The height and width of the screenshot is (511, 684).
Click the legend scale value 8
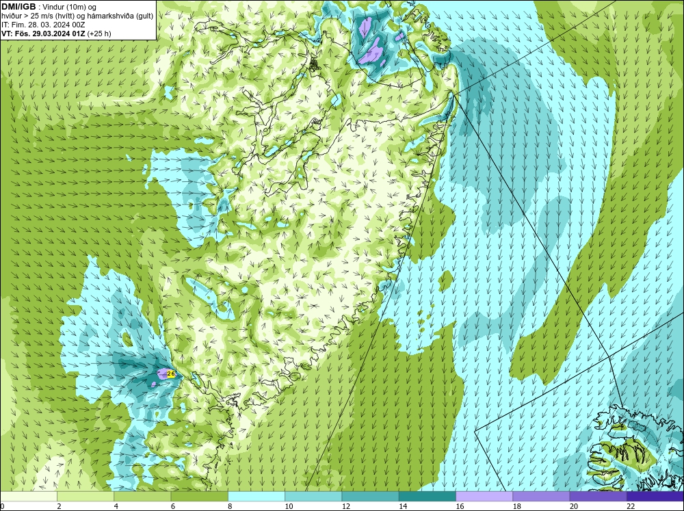point(230,506)
